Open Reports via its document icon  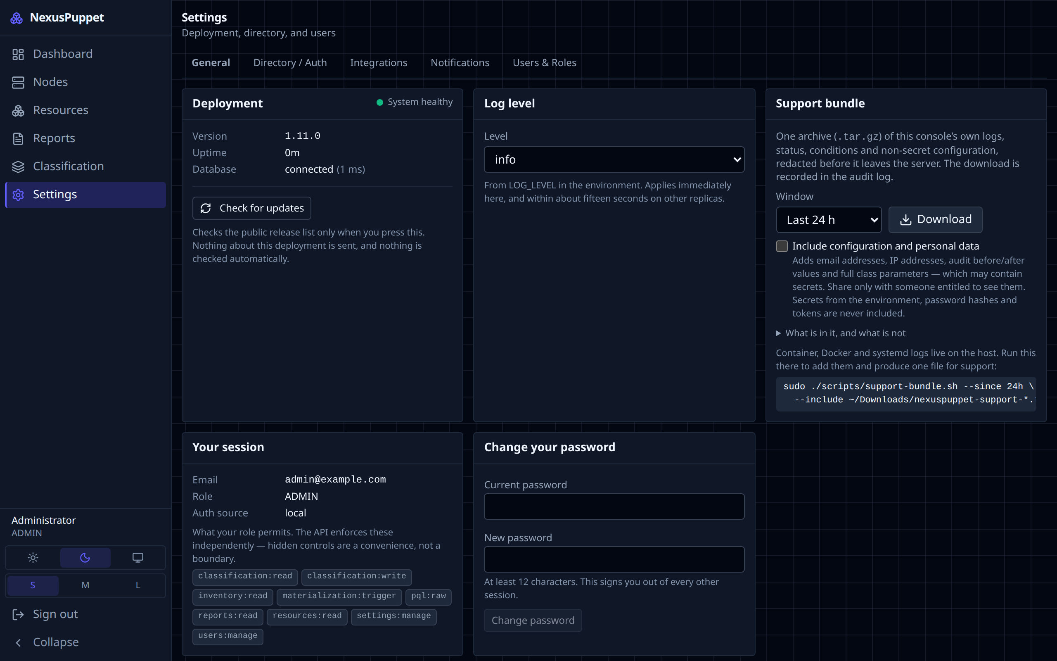click(18, 138)
